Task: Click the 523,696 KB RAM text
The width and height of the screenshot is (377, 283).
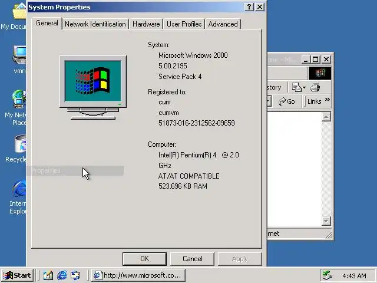Action: coord(183,186)
